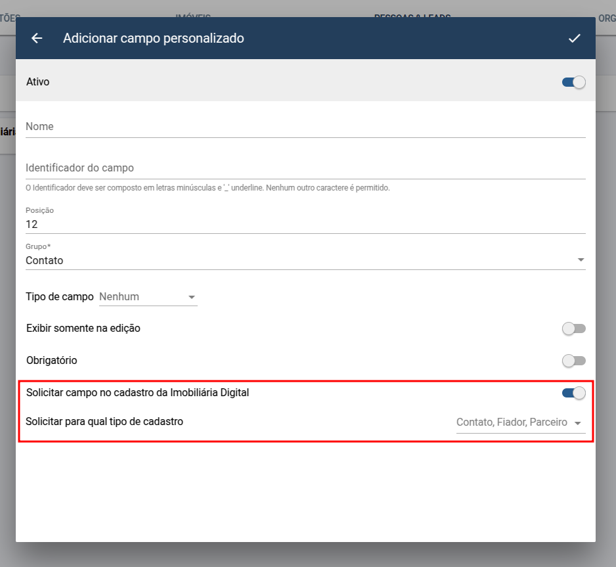Confirm with the checkmark save icon
The width and height of the screenshot is (616, 567).
tap(575, 38)
